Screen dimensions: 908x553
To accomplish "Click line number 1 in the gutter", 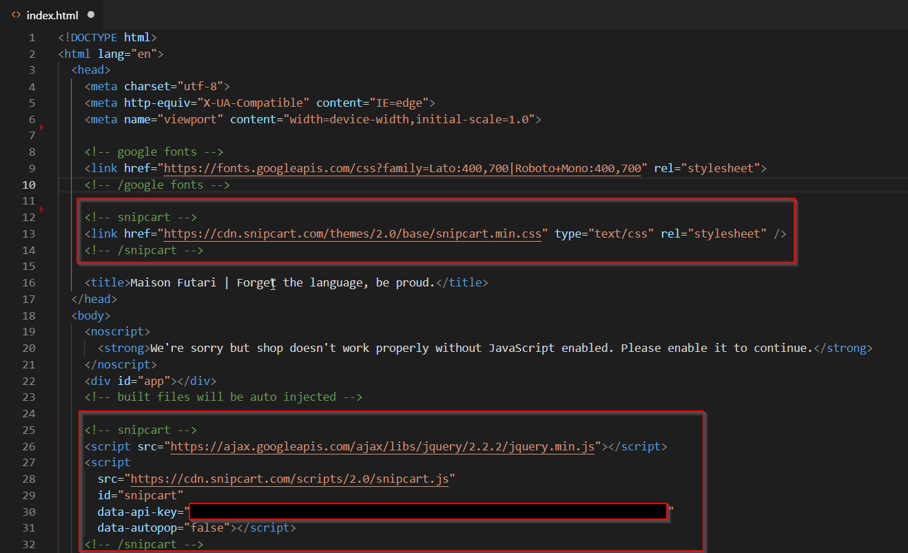I will (31, 36).
